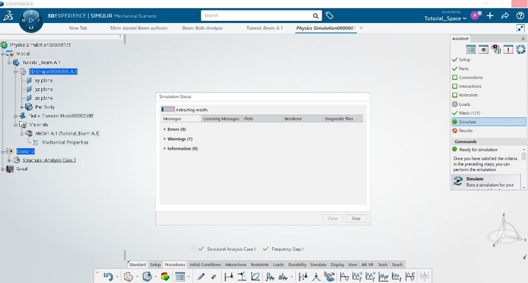Click the gray 3D part cube icon

pyautogui.click(x=128, y=276)
